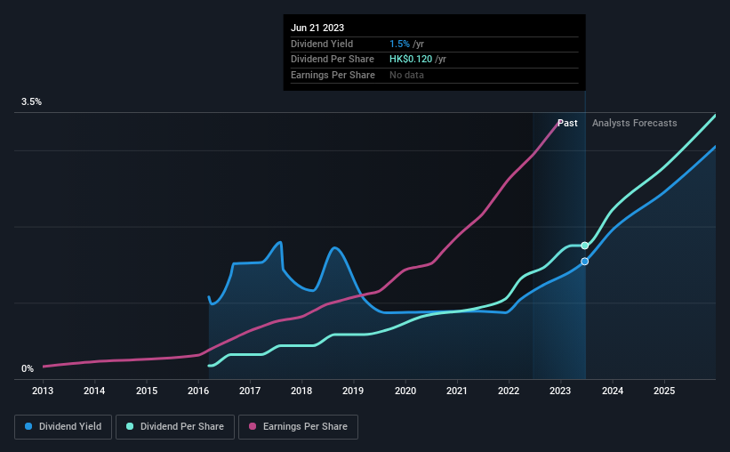This screenshot has height=452, width=730.
Task: Click the Analysts Forecasts label
Action: (635, 123)
